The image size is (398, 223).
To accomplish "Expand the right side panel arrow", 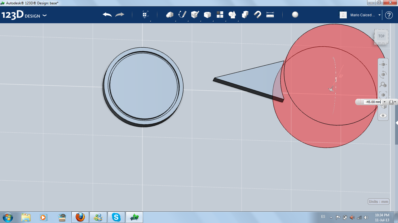I will (397, 123).
